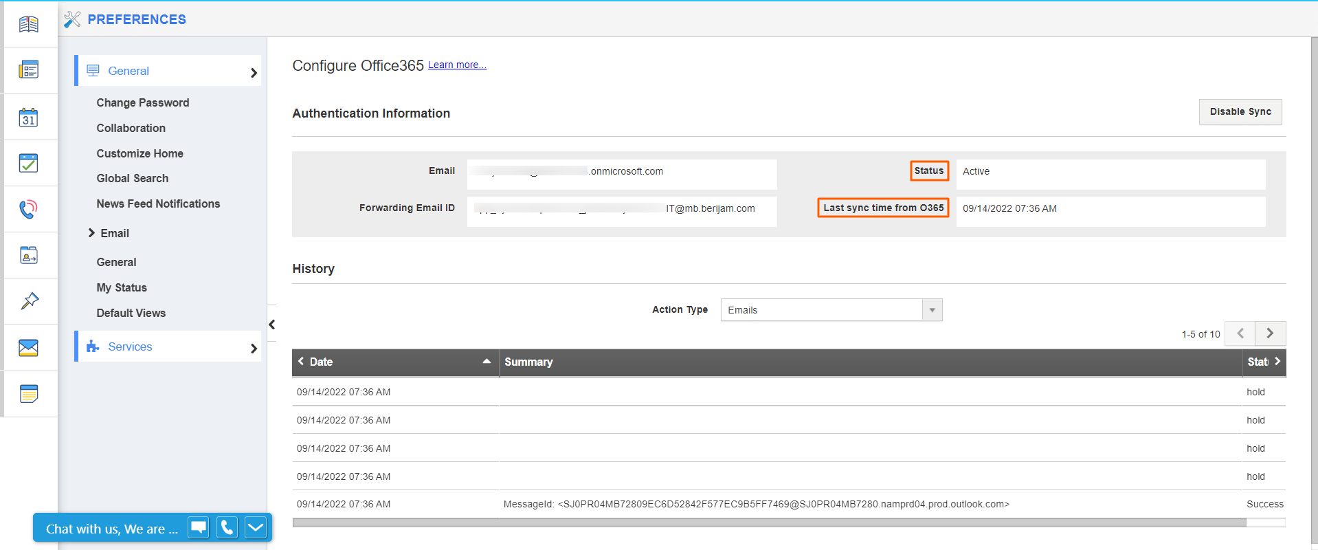The image size is (1318, 550).
Task: Click right chevron in Status header
Action: tap(1277, 361)
